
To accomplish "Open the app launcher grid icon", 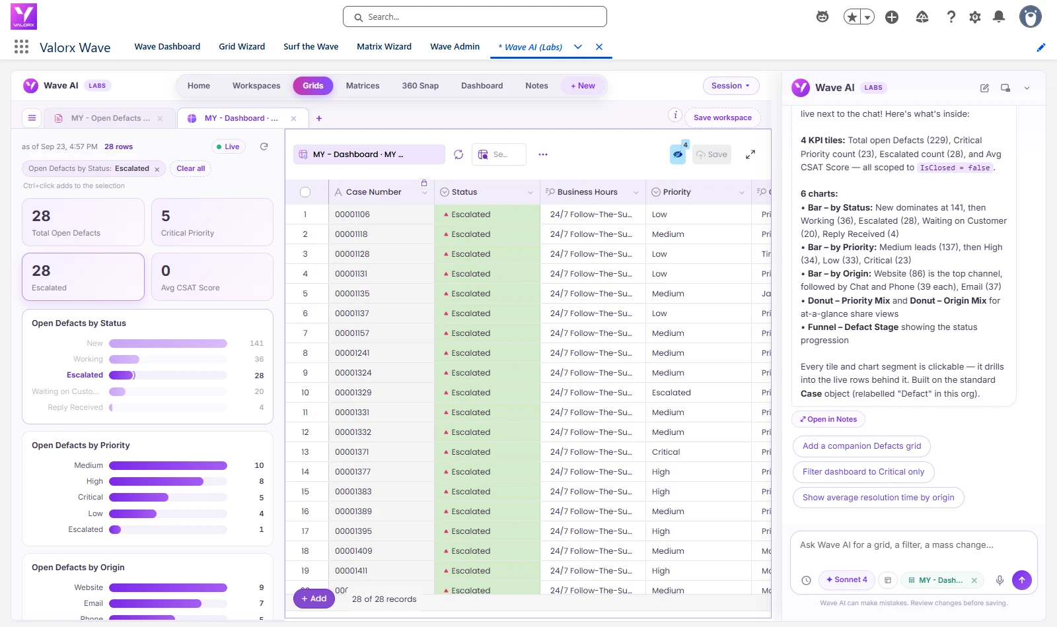I will [21, 47].
